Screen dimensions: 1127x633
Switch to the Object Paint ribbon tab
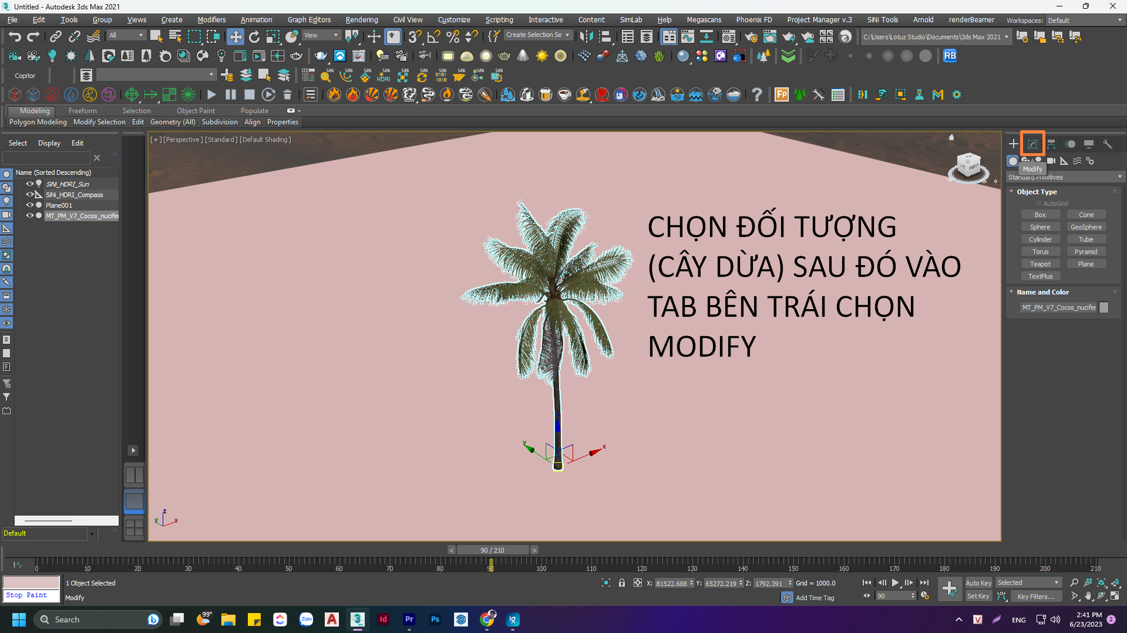[x=196, y=111]
